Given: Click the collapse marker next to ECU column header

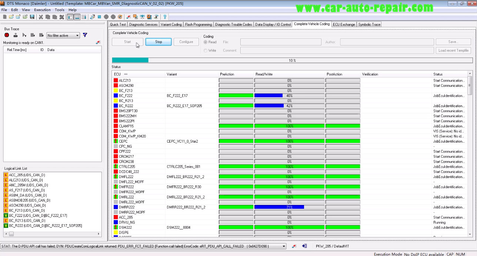Looking at the screenshot, I should pos(126,74).
